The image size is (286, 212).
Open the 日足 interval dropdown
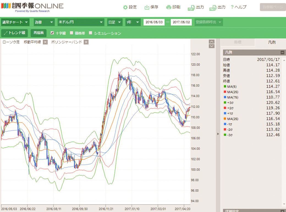115,22
